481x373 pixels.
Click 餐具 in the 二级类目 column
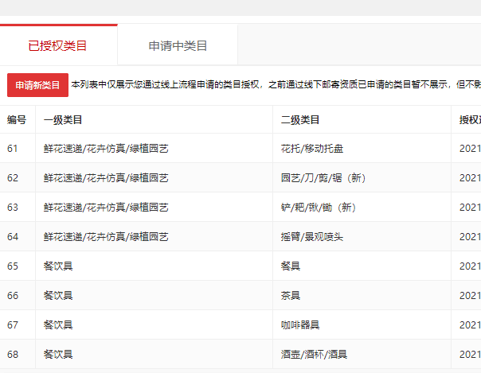[x=291, y=266]
